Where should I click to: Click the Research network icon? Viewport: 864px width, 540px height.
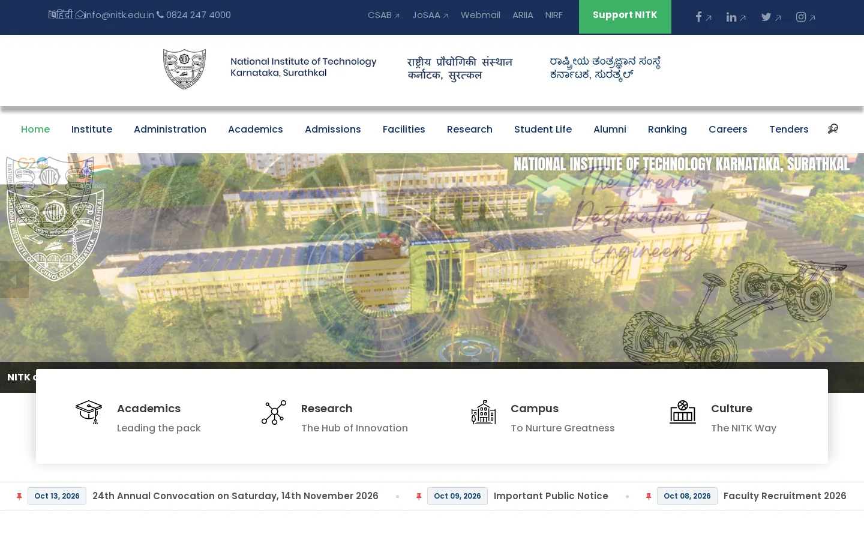pos(274,412)
